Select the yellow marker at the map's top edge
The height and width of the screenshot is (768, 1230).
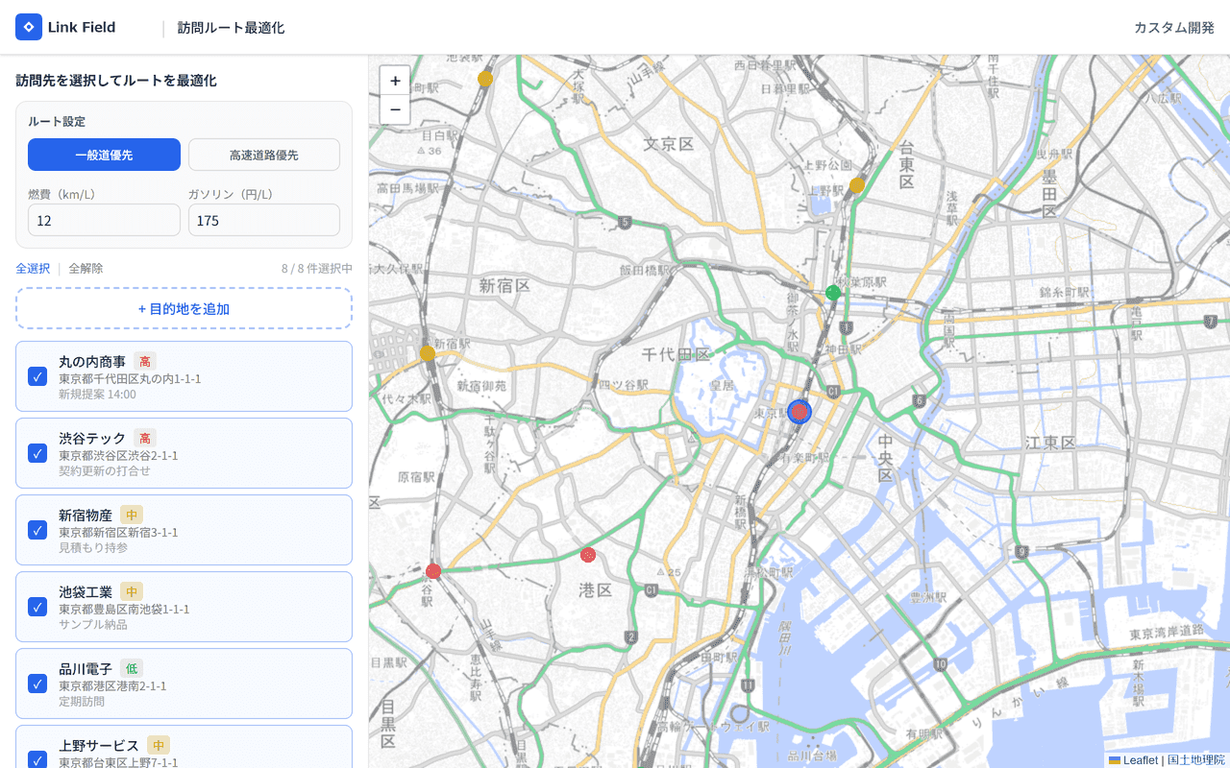pyautogui.click(x=485, y=79)
